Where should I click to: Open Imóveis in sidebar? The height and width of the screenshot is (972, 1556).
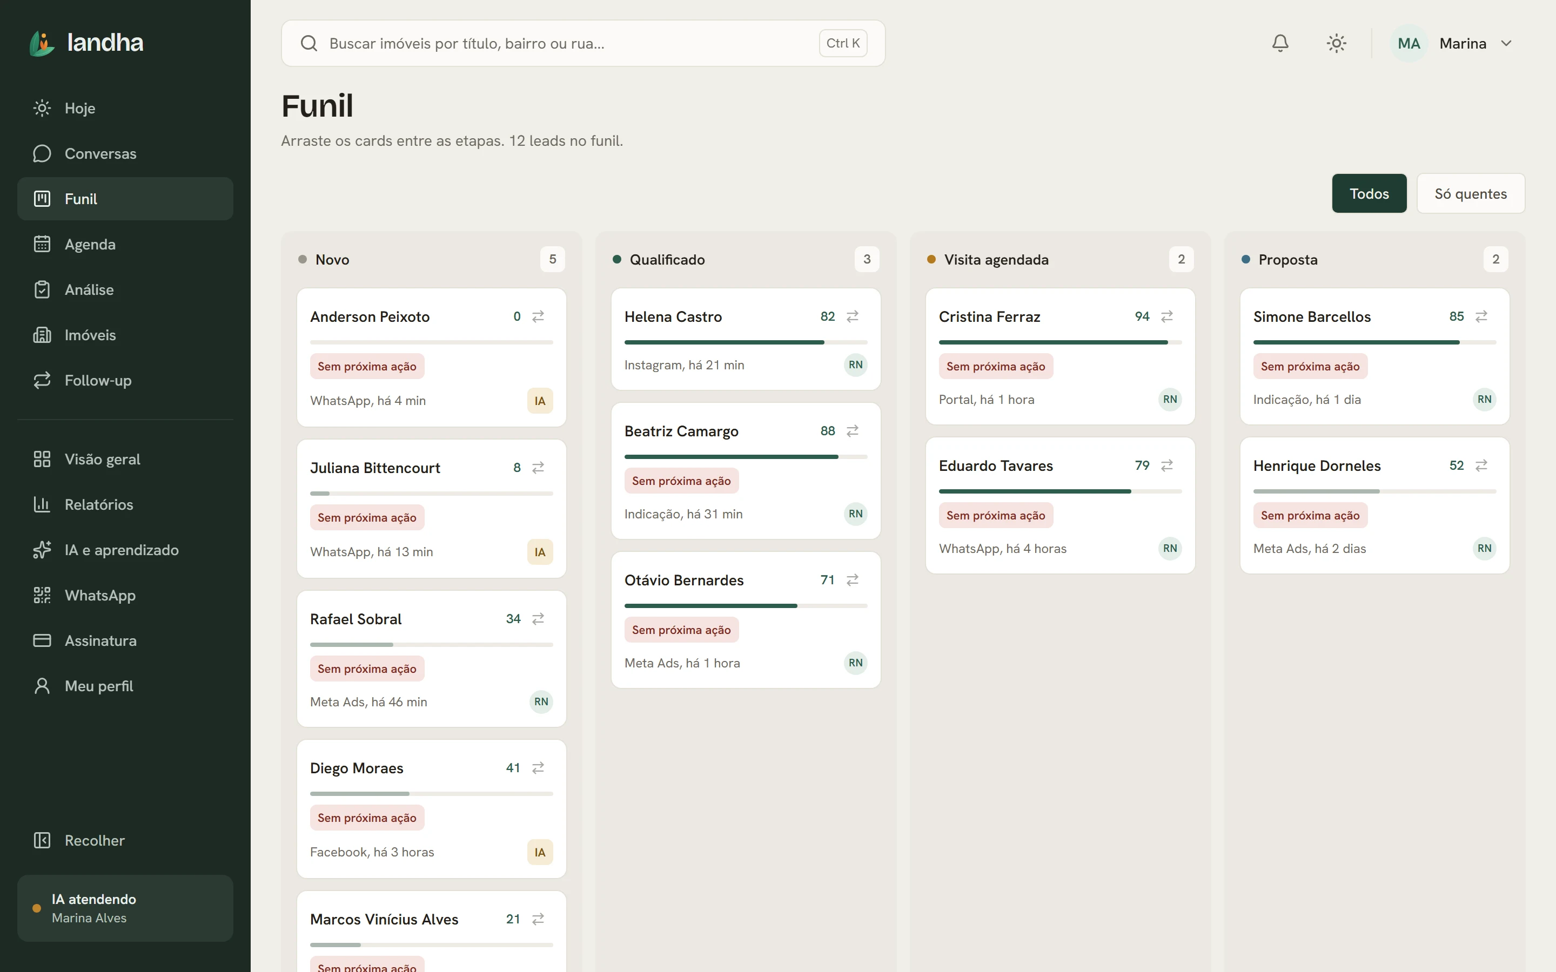click(125, 335)
